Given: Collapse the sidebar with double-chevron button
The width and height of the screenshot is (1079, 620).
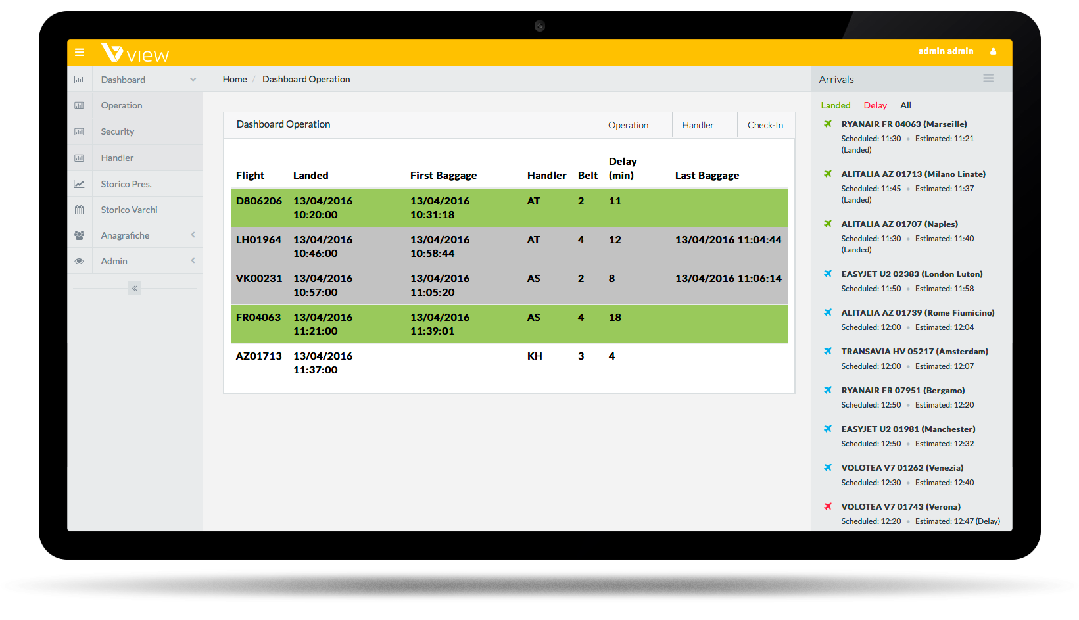Looking at the screenshot, I should tap(135, 288).
